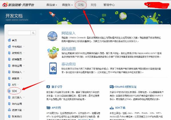Expand the 资源下载 sidebar arrow
Screen dimensions: 171x120
(x=24, y=110)
